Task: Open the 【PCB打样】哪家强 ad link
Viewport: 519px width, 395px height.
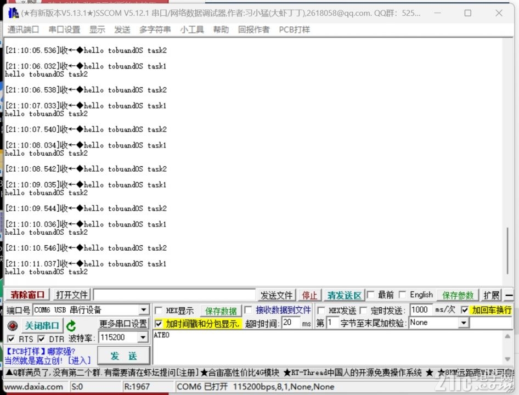Action: click(x=41, y=351)
